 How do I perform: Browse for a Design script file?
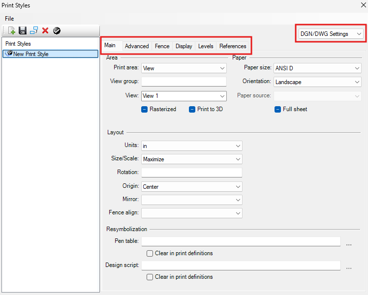[x=349, y=267]
